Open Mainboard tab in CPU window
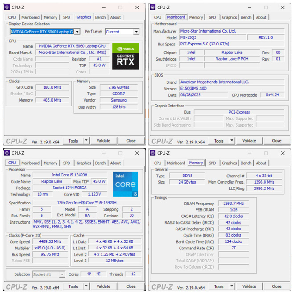The height and width of the screenshot is (294, 294). (30, 163)
